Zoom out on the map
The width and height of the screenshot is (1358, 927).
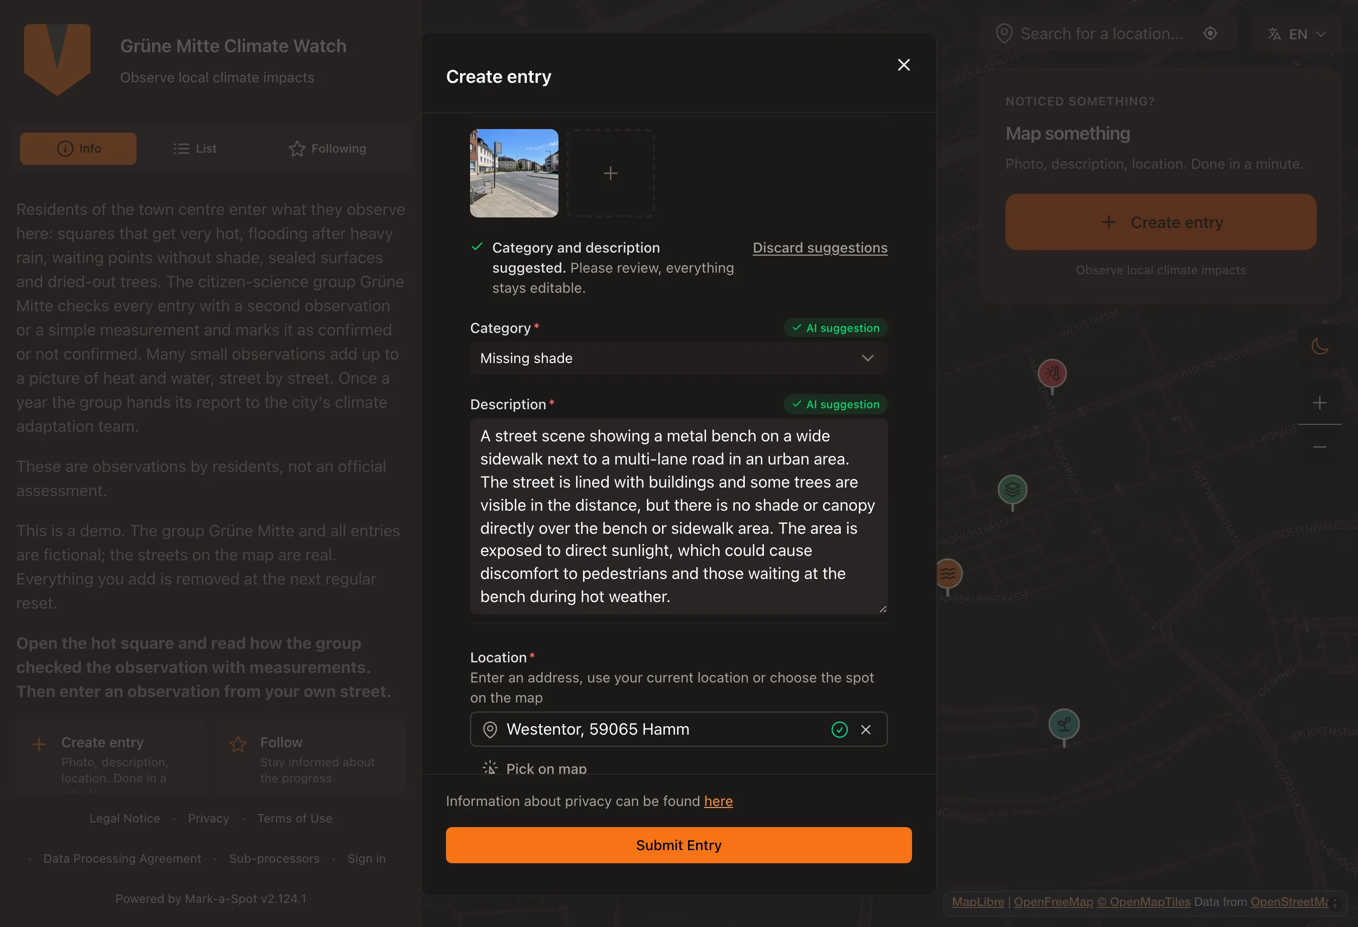tap(1319, 447)
